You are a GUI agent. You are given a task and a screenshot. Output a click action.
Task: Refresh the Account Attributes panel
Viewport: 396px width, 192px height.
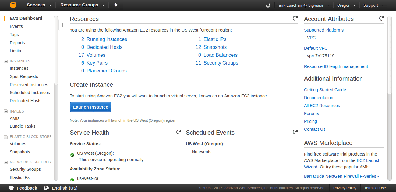coord(381,18)
